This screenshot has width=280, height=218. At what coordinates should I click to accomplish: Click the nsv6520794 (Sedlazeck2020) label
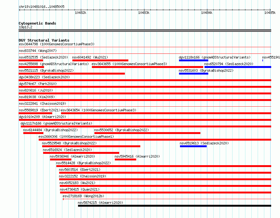229,64
